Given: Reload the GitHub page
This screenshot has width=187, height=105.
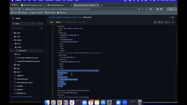Looking at the screenshot, I should pyautogui.click(x=19, y=9).
